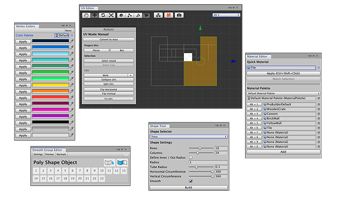This screenshot has width=338, height=197.
Task: Select the UV Editor tab
Action: pyautogui.click(x=89, y=8)
